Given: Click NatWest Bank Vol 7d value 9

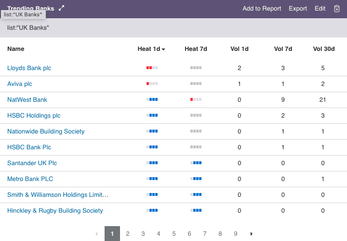Looking at the screenshot, I should click(x=283, y=100).
